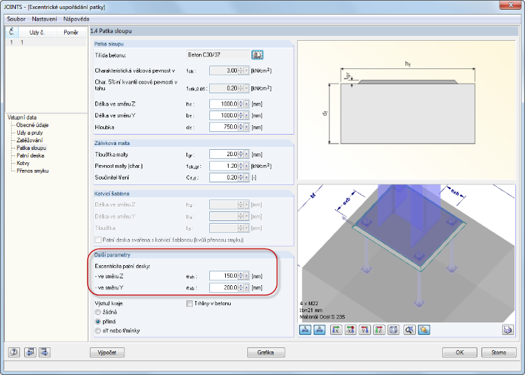Select 'Přenos smyku' tree item
525x375 pixels.
click(x=32, y=171)
